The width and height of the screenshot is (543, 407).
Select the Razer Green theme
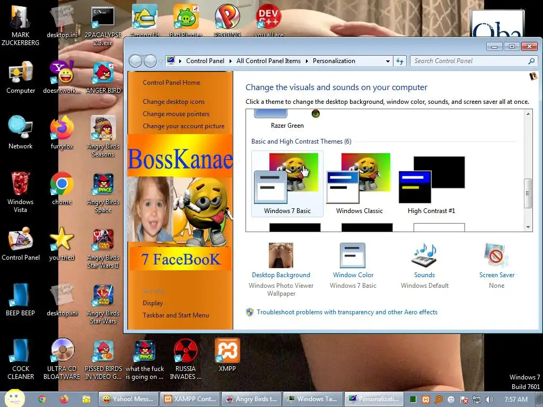coord(287,120)
